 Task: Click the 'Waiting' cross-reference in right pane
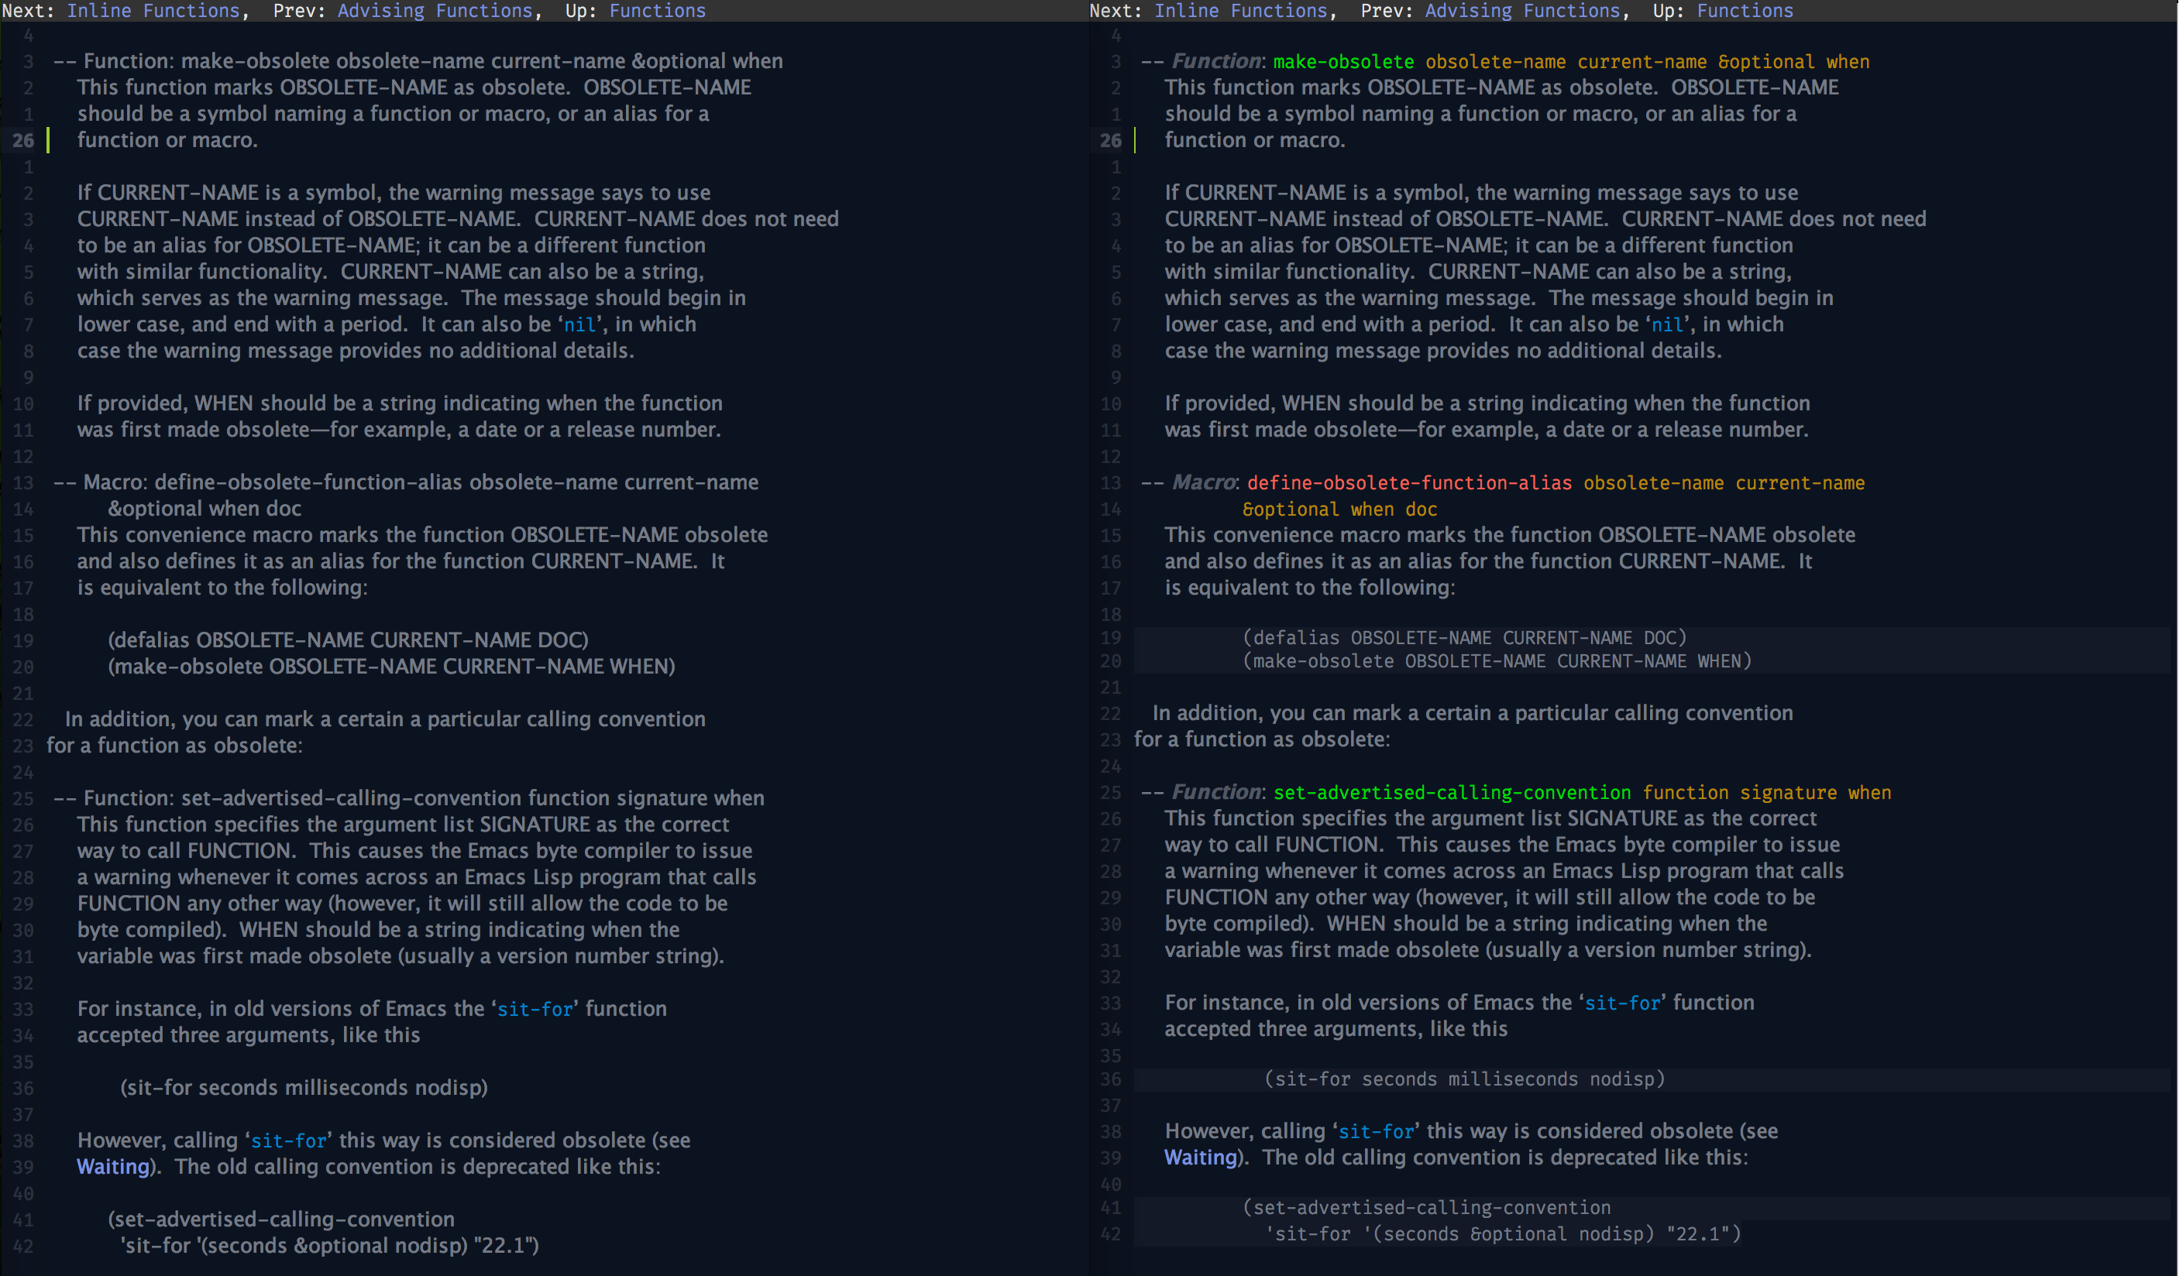[1200, 1158]
